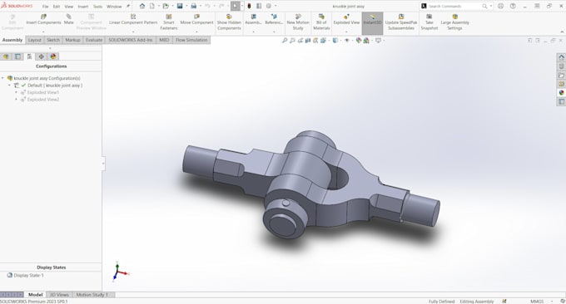Insert a Bill of Materials
Viewport: 566px width, 304px height.
pos(321,22)
